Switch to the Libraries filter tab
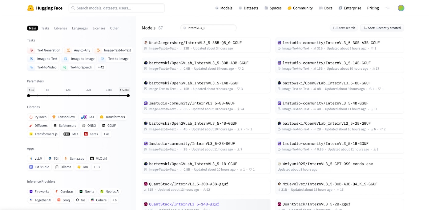Viewport: 431px width, 210px height. coord(60,28)
